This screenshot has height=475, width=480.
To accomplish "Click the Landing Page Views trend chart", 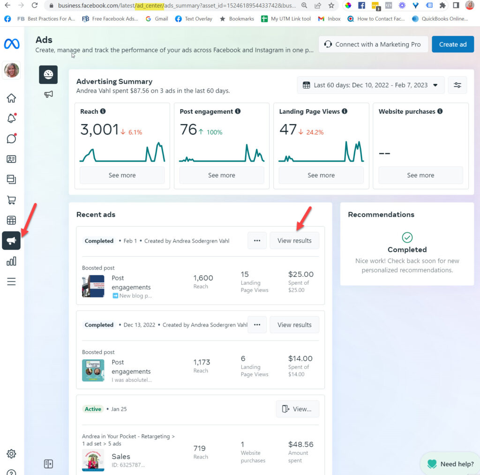I will (x=321, y=151).
